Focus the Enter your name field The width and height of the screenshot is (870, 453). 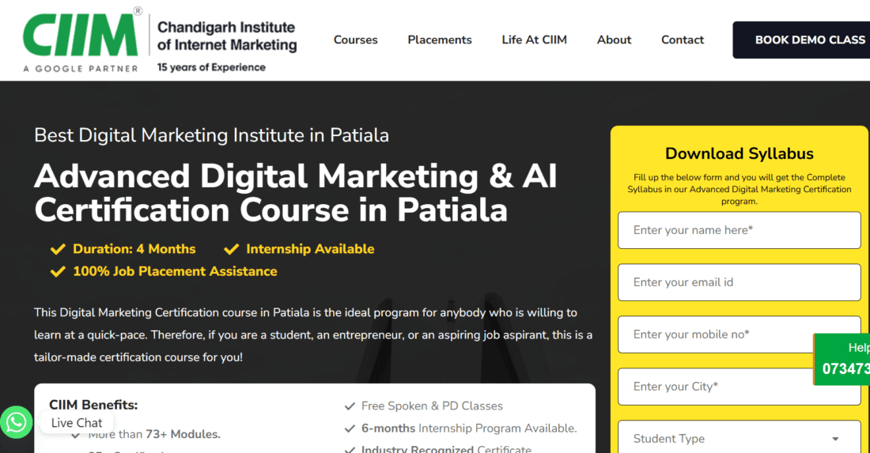[x=739, y=230]
